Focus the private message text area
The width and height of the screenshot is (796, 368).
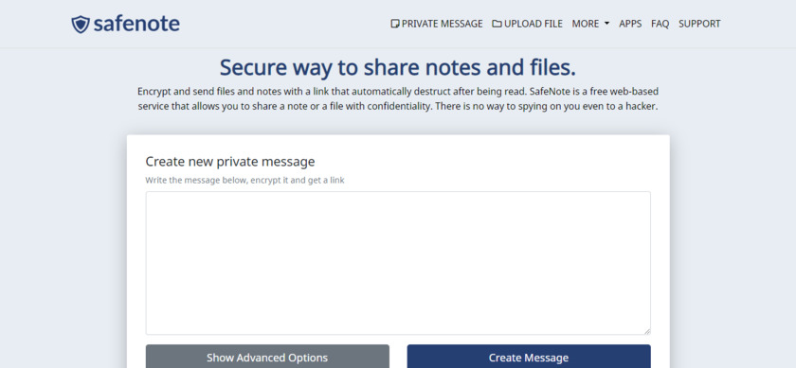pos(398,263)
